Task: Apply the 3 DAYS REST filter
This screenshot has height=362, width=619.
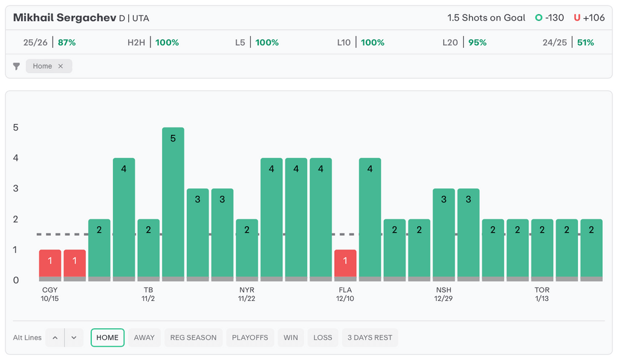Action: (x=370, y=338)
